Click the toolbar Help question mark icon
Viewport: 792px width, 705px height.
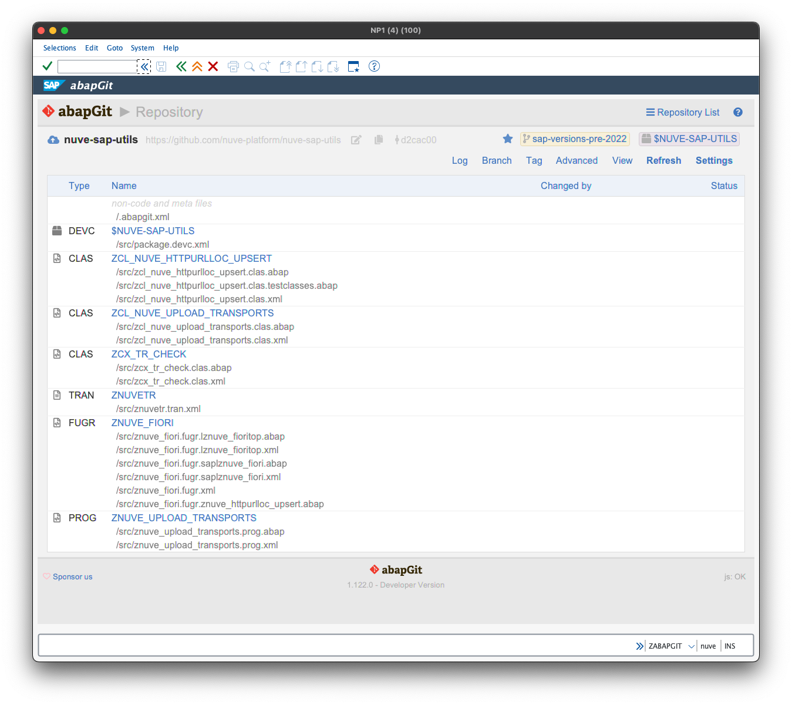tap(374, 66)
